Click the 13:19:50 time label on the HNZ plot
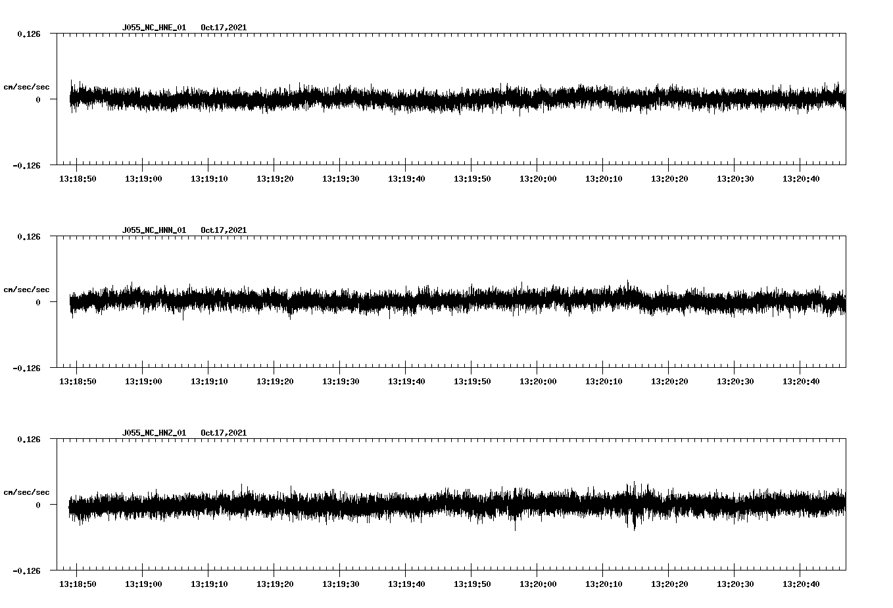 [472, 584]
